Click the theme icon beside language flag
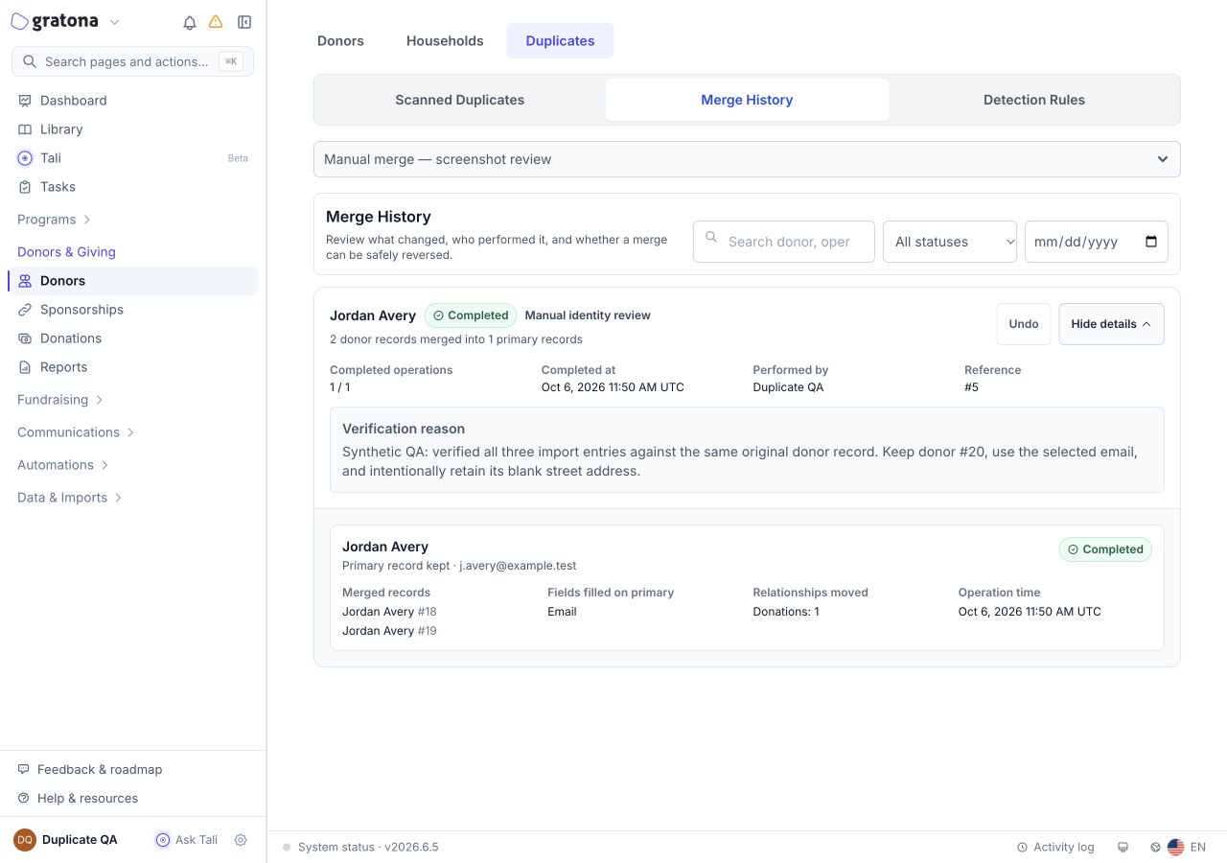 tap(1155, 848)
